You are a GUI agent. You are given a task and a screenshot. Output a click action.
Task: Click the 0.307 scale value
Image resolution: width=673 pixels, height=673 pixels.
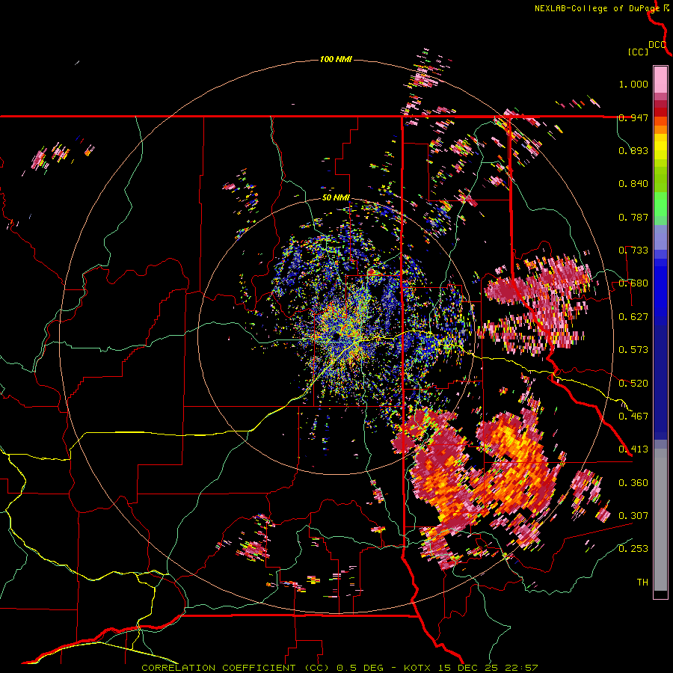click(x=633, y=516)
